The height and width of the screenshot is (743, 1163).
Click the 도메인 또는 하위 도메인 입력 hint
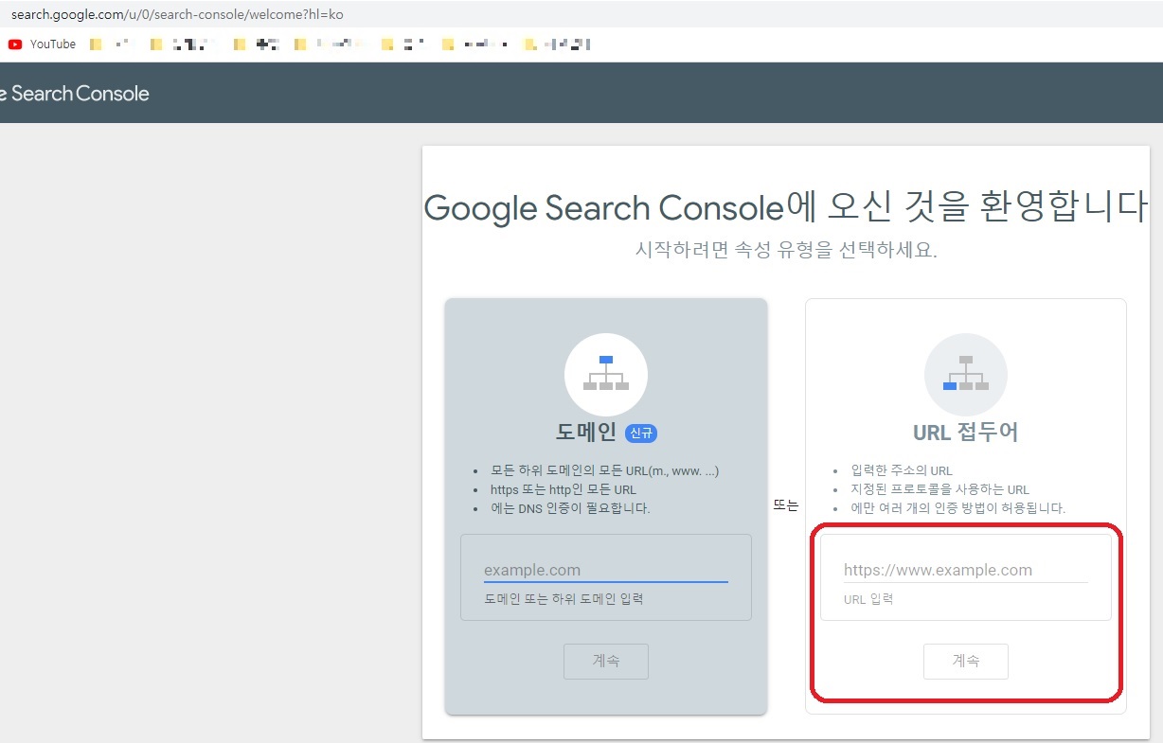point(564,599)
